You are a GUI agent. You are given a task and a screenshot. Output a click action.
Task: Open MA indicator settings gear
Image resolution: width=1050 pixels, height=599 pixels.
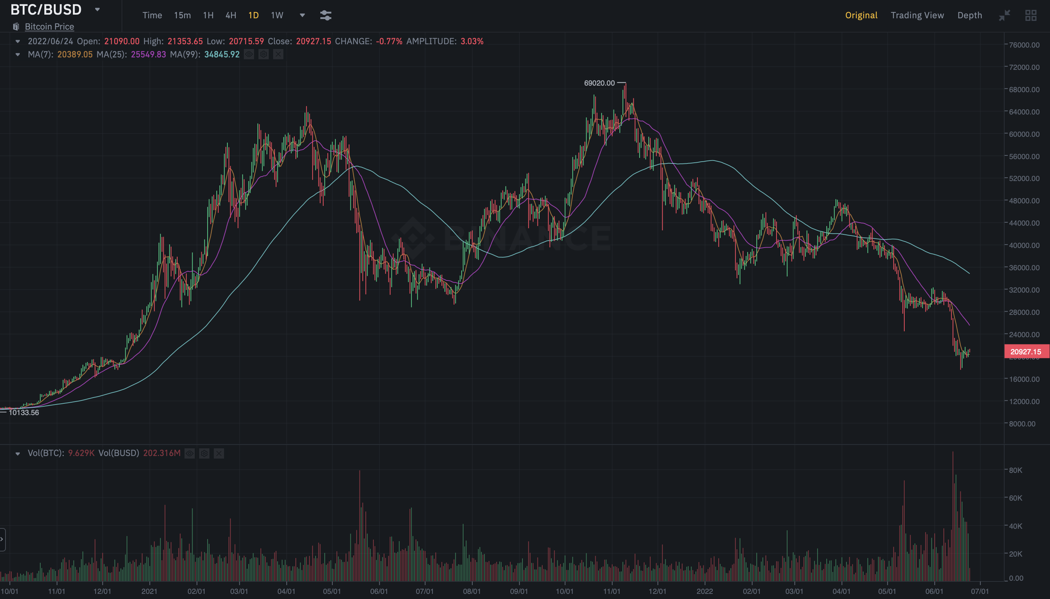click(264, 54)
